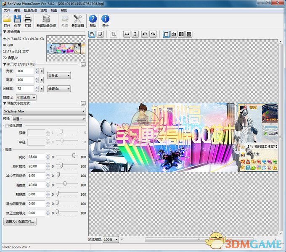Open the S-Spline Max method dropdown

pos(45,111)
